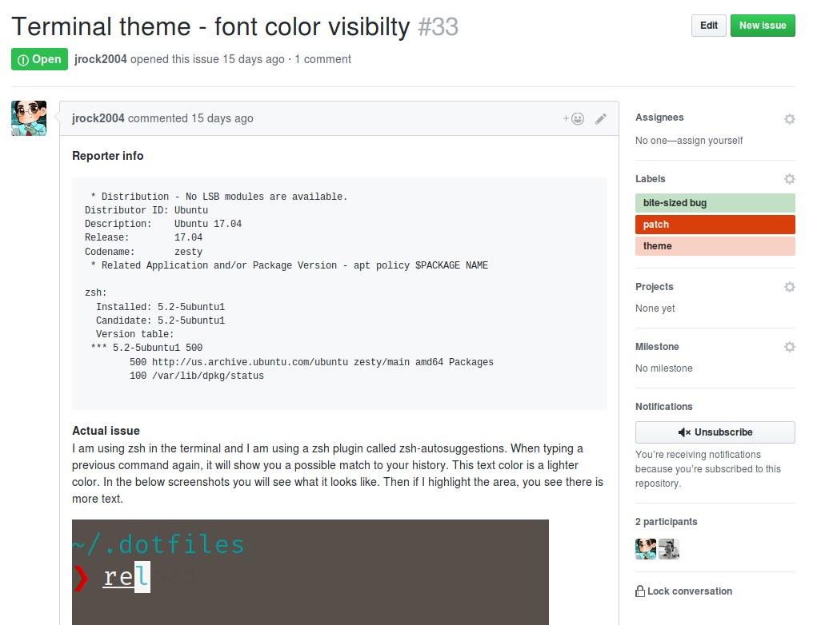Click the Edit button for the issue title
This screenshot has width=833, height=625.
point(709,25)
